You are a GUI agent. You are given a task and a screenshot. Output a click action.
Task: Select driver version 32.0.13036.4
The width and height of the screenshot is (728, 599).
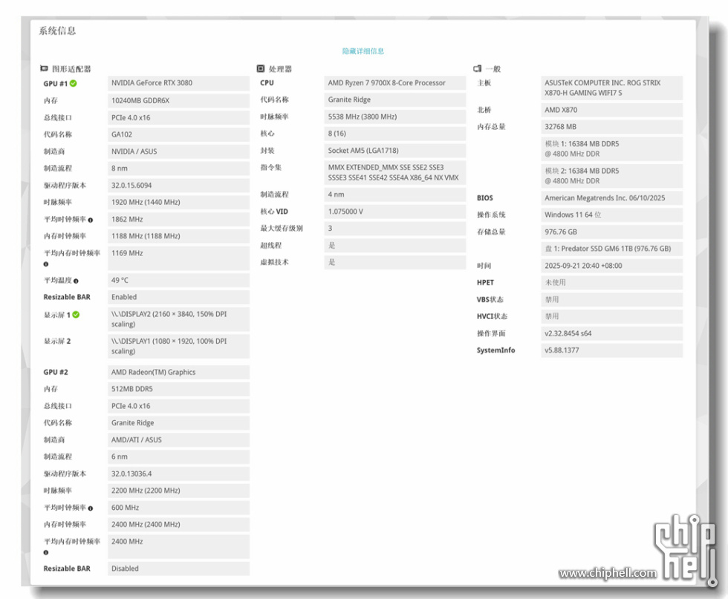179,474
